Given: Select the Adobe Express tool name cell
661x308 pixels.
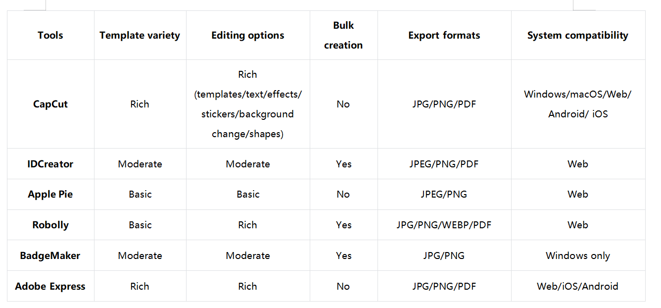Looking at the screenshot, I should click(x=50, y=286).
